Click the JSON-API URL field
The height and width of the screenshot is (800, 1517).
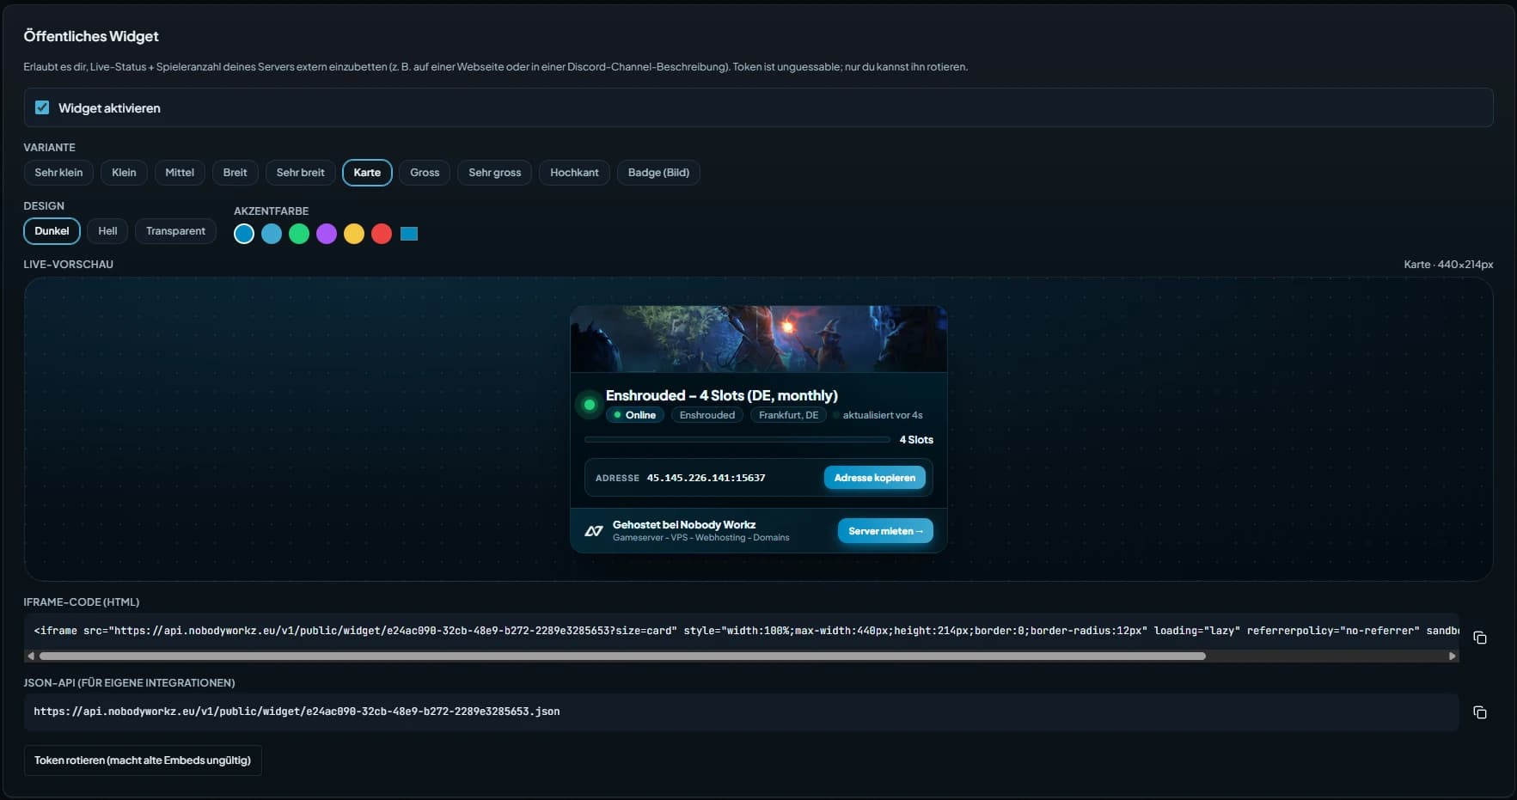click(742, 712)
